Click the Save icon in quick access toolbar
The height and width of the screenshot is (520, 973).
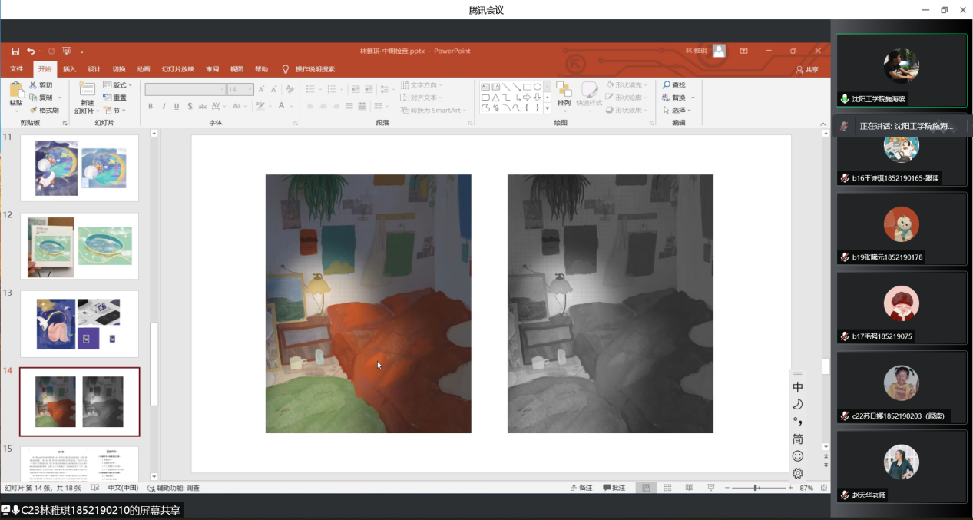click(15, 51)
